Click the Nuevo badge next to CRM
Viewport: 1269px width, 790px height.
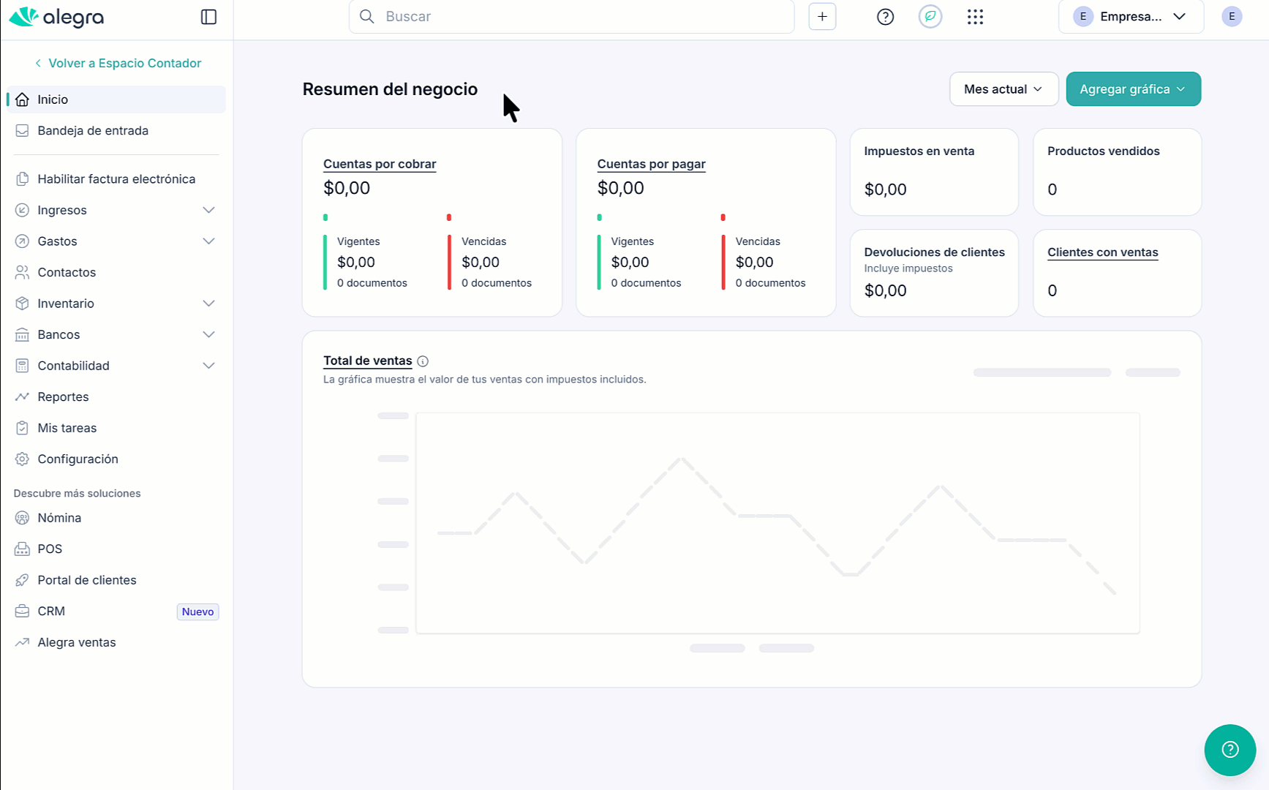(x=197, y=612)
